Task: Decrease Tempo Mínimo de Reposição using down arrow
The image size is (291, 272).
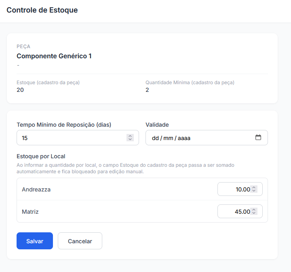Action: (x=130, y=139)
